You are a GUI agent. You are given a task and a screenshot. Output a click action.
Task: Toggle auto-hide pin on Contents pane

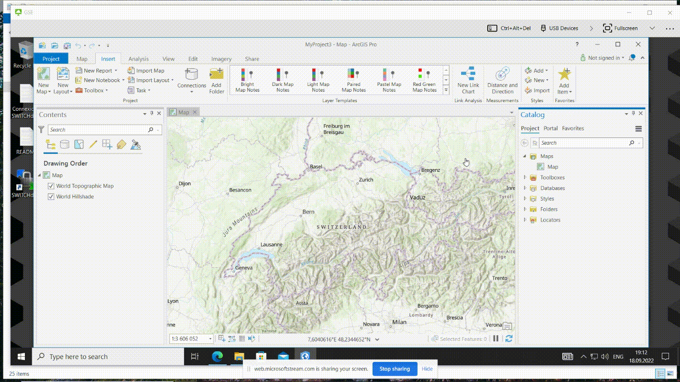[152, 114]
